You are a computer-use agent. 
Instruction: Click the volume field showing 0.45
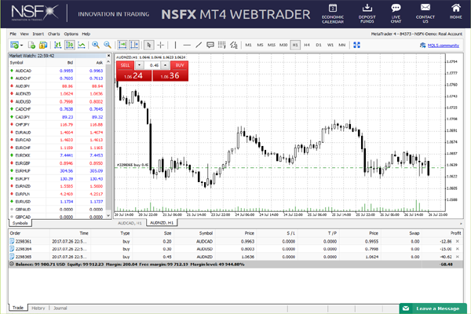[x=152, y=65]
